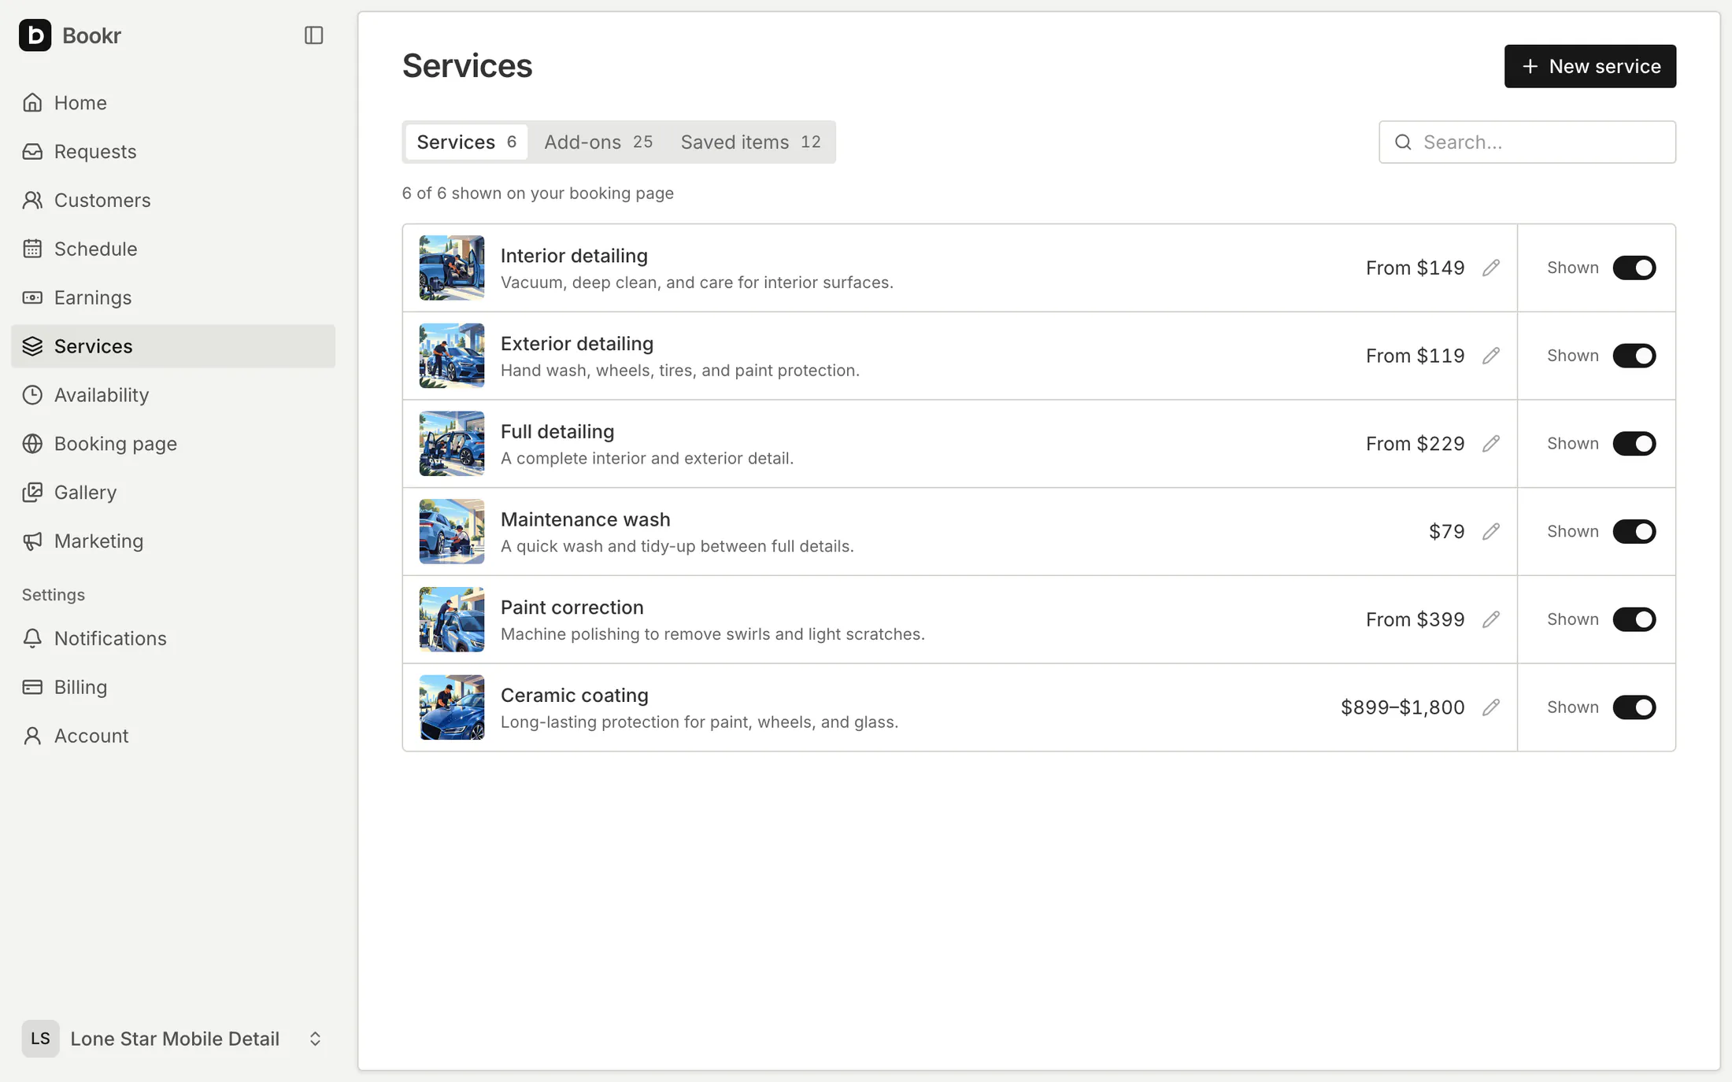Disable the Maintenance wash Shown toggle
The image size is (1732, 1082).
[1634, 531]
